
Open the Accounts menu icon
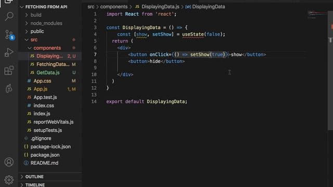pyautogui.click(x=9, y=162)
